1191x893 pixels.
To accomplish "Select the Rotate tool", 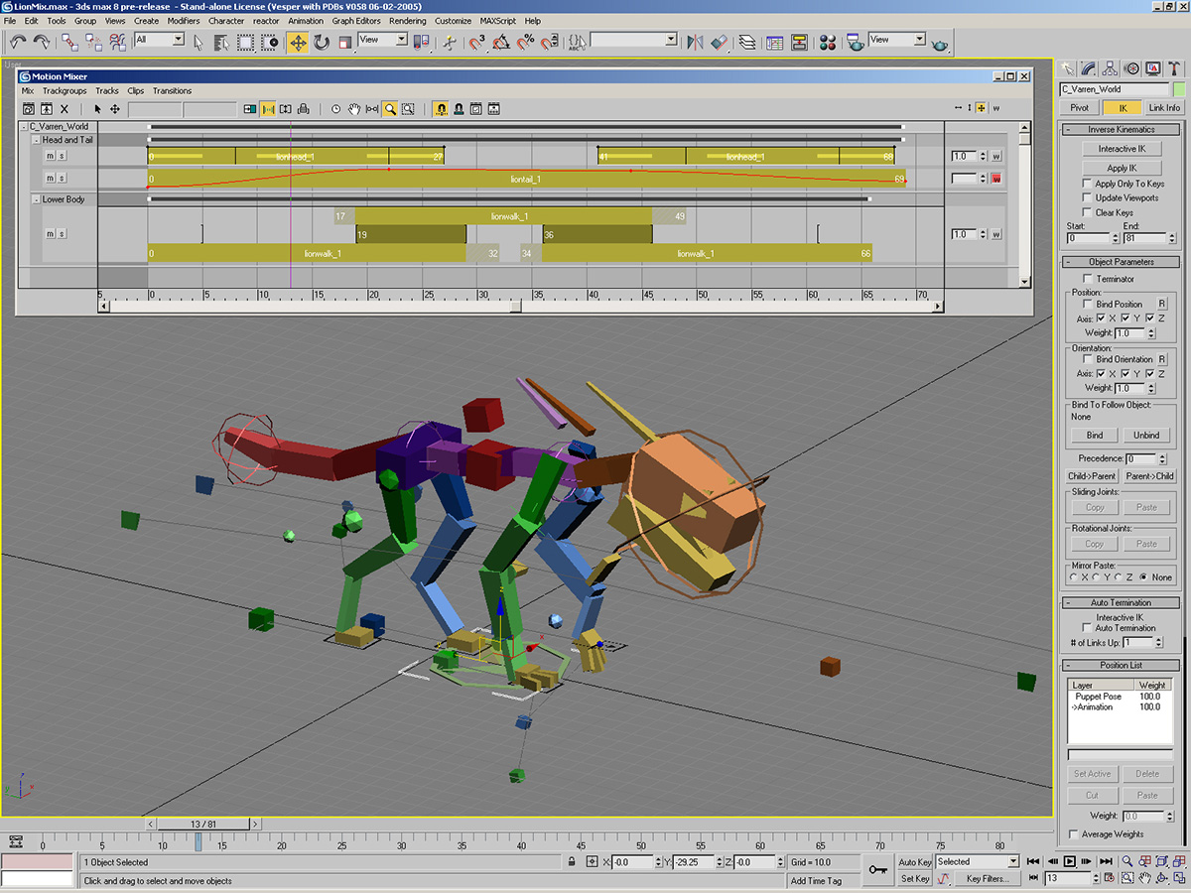I will (323, 42).
